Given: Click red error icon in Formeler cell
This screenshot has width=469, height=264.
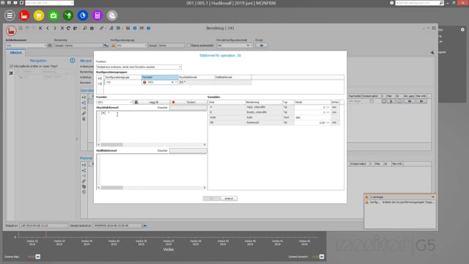Looking at the screenshot, I should point(144,82).
